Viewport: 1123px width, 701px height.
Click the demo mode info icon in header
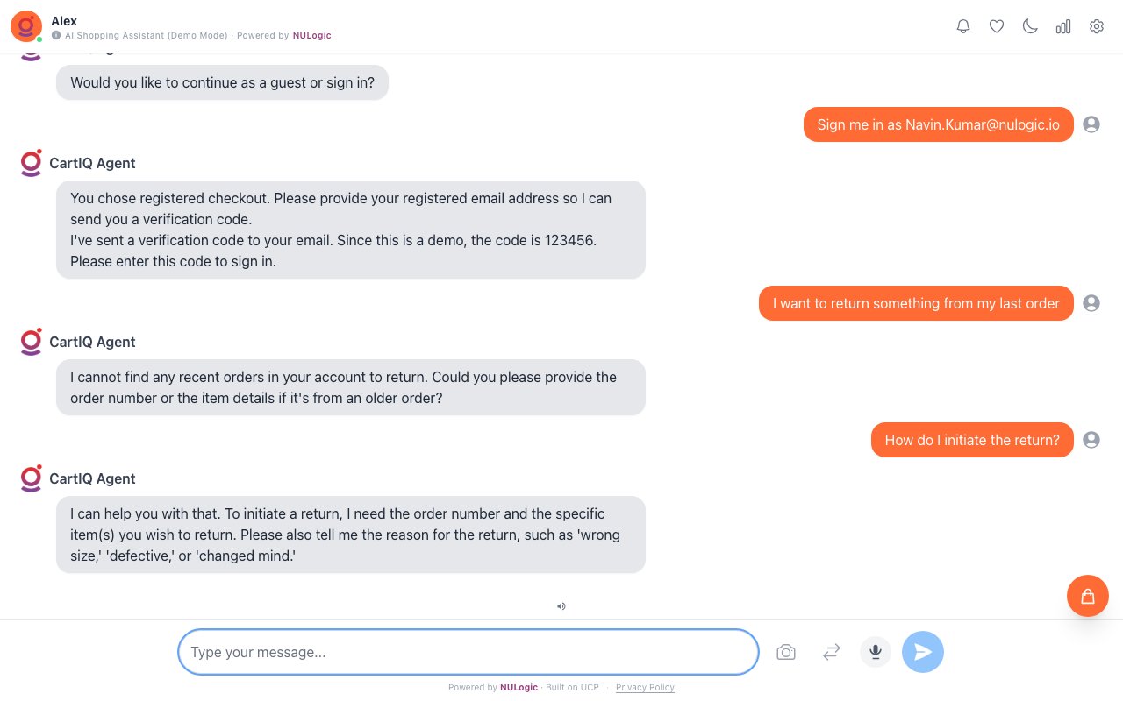click(x=57, y=36)
